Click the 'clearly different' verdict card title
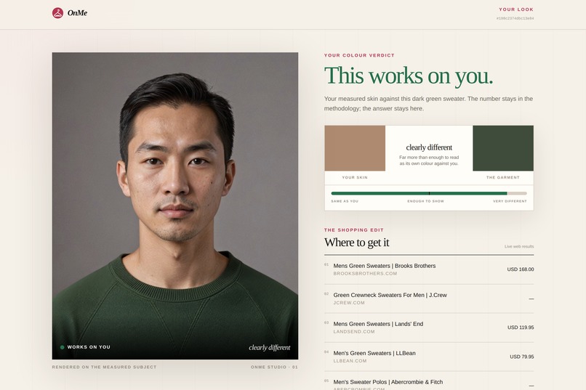Viewport: 586px width, 390px height. (x=429, y=147)
